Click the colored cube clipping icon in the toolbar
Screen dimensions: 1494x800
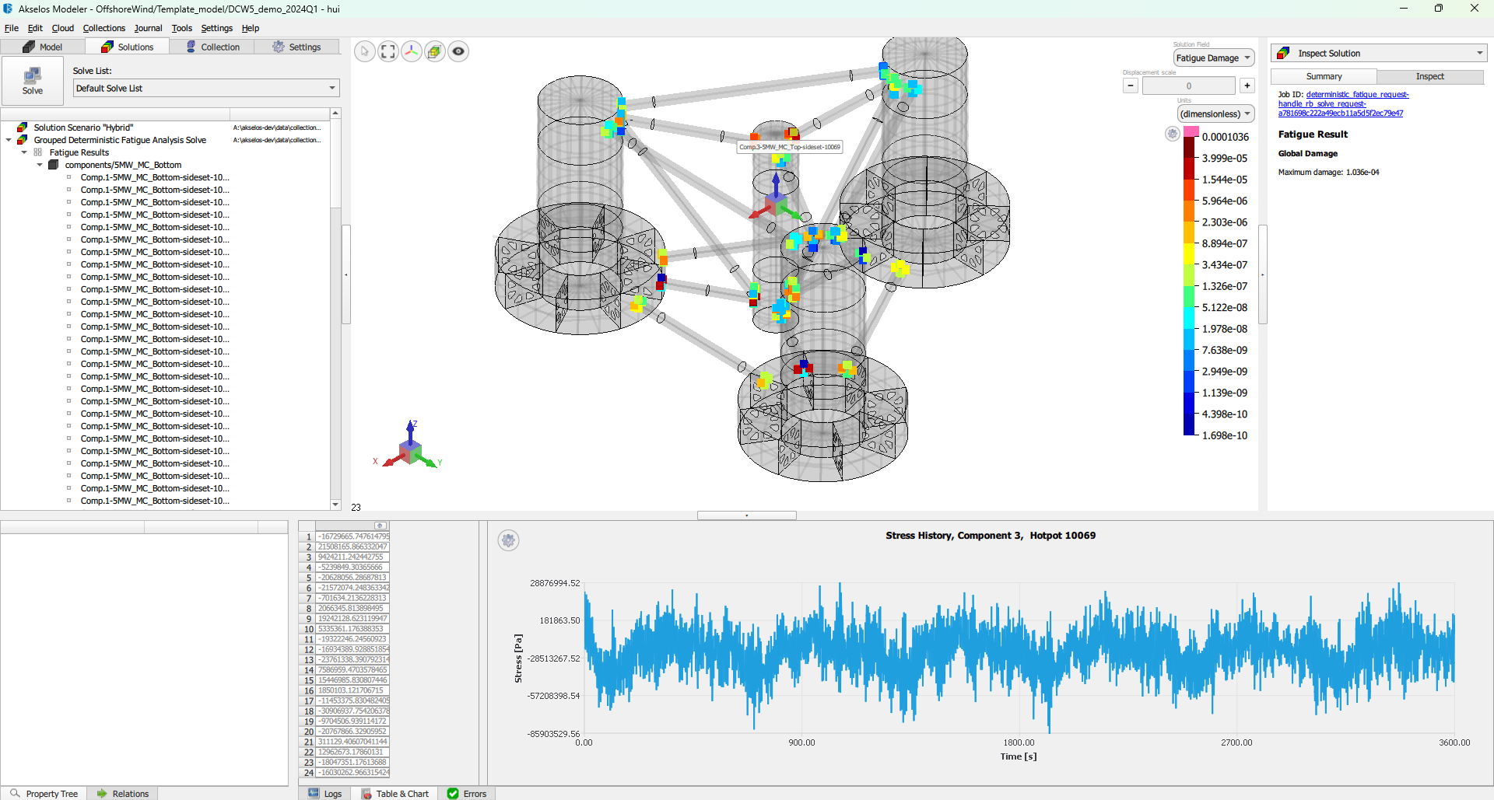tap(434, 51)
